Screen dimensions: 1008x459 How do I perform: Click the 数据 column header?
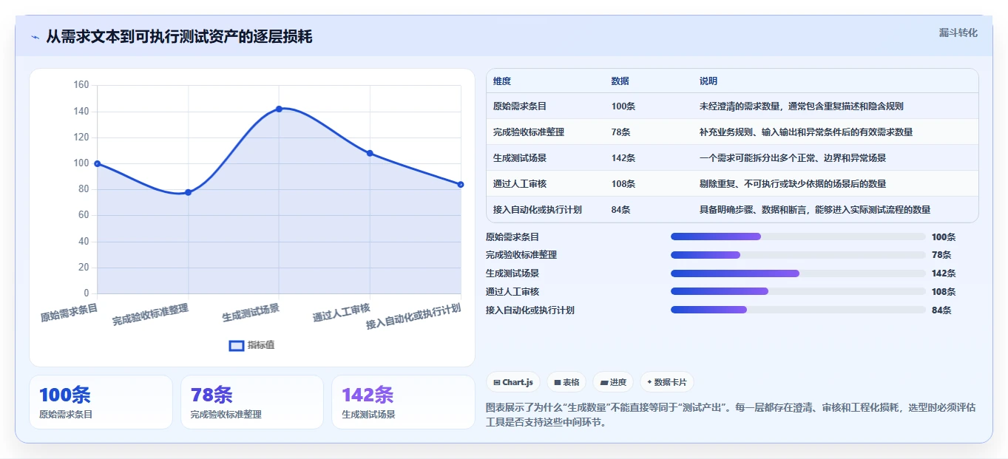pos(620,81)
